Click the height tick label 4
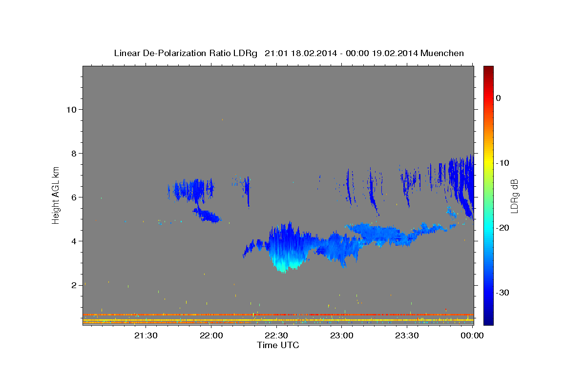The height and width of the screenshot is (390, 586). [x=73, y=241]
